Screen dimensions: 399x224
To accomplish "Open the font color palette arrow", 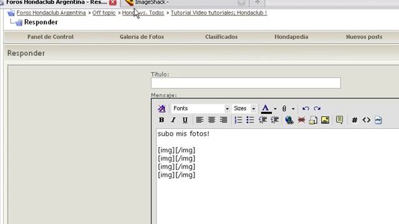I will coord(275,109).
